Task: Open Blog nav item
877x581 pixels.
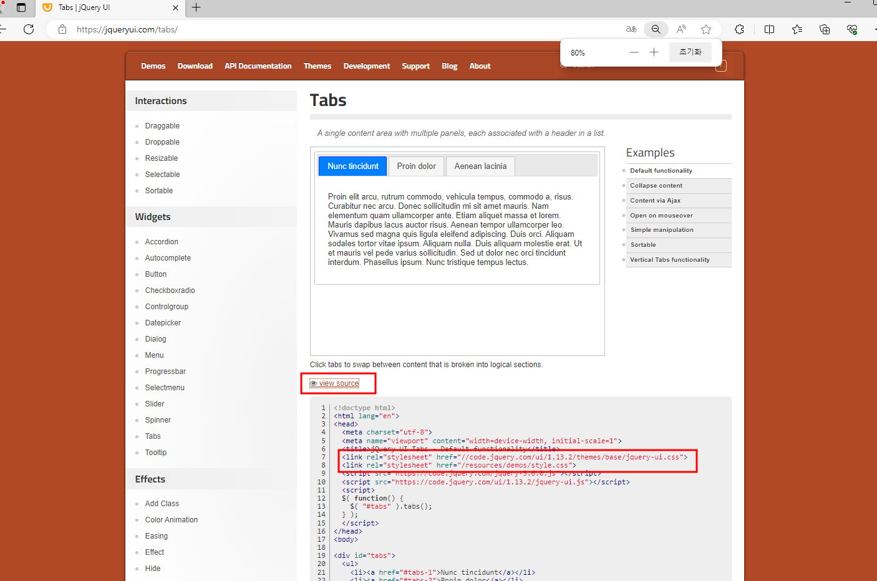Action: pyautogui.click(x=450, y=66)
